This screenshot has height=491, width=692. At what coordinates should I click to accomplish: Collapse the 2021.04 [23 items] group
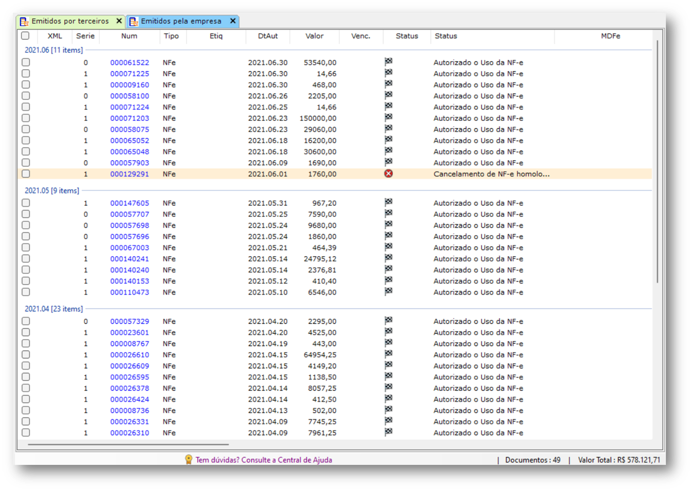click(54, 309)
